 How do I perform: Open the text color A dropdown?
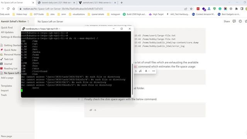click(x=147, y=71)
